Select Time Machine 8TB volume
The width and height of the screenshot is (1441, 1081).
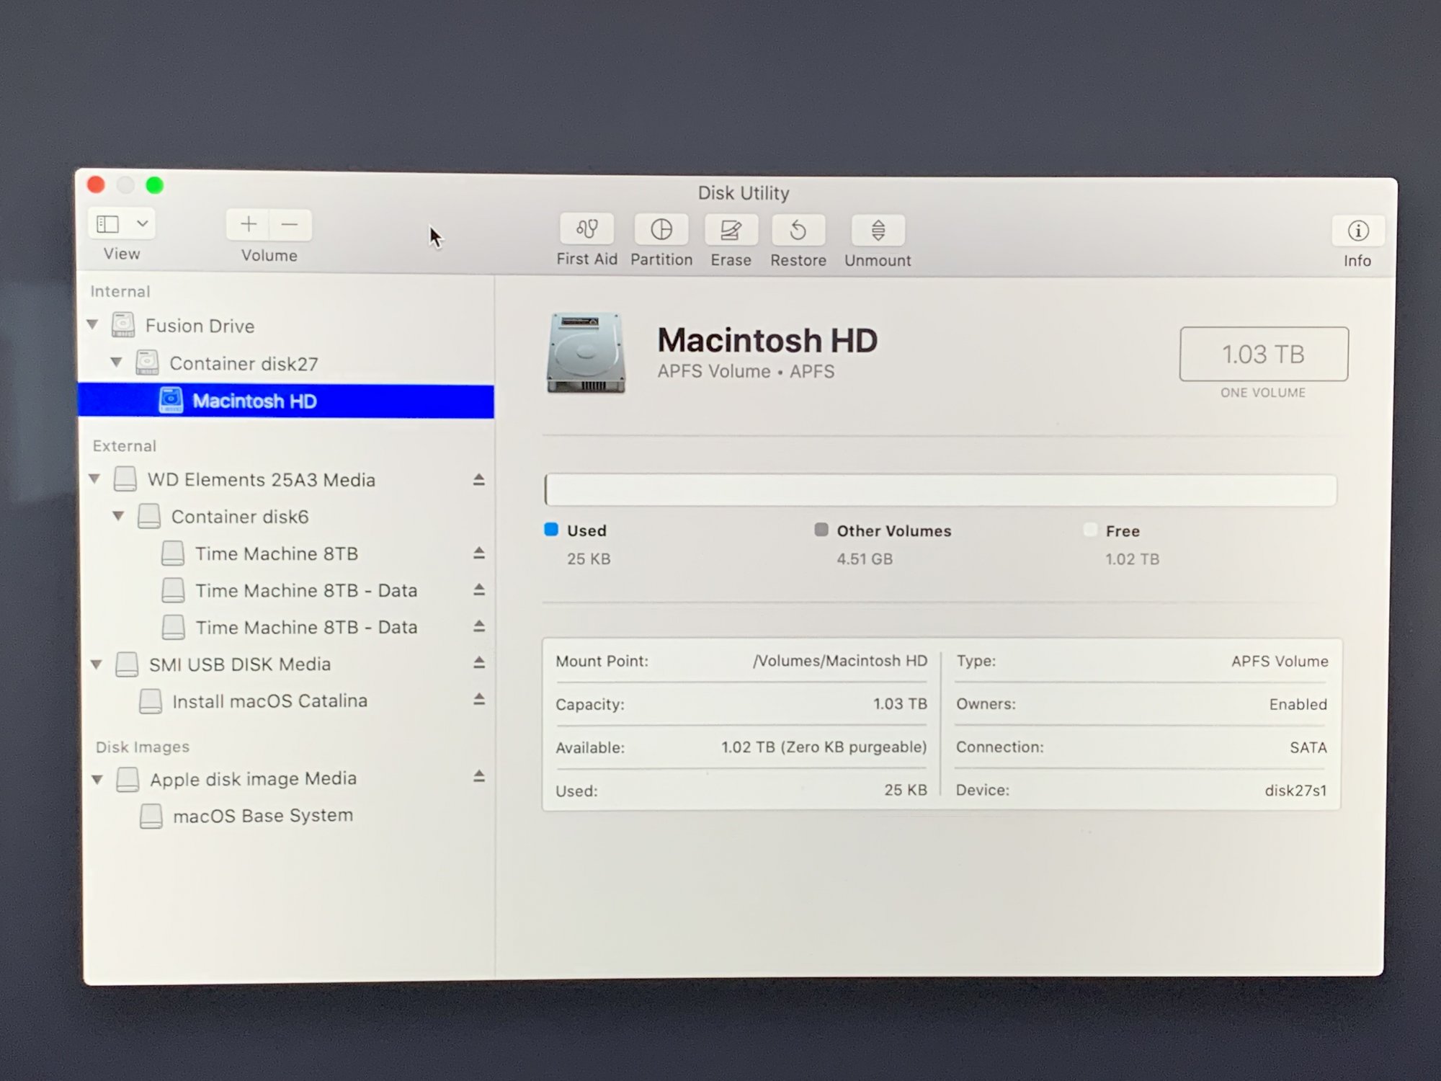point(276,553)
